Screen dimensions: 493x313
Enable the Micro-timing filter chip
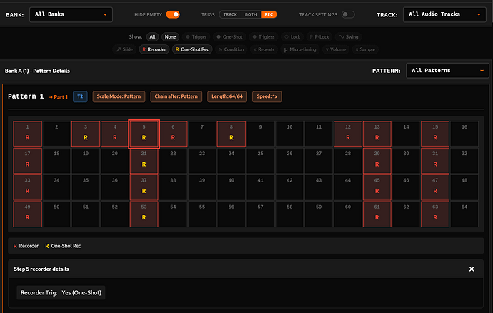click(x=300, y=49)
